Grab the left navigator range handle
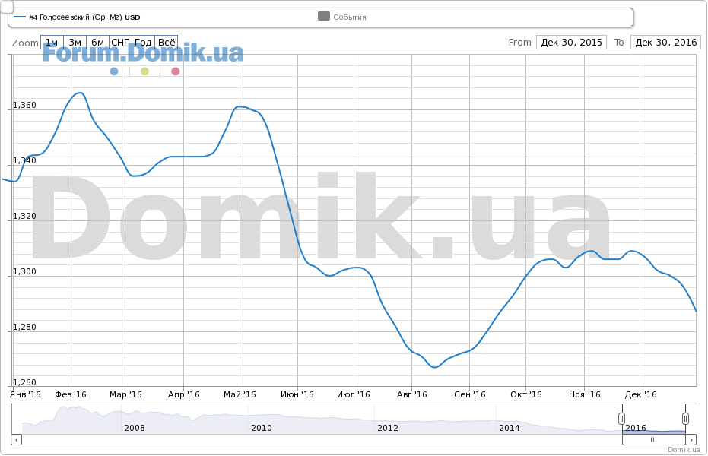Screen dimensions: 708x456 621,419
